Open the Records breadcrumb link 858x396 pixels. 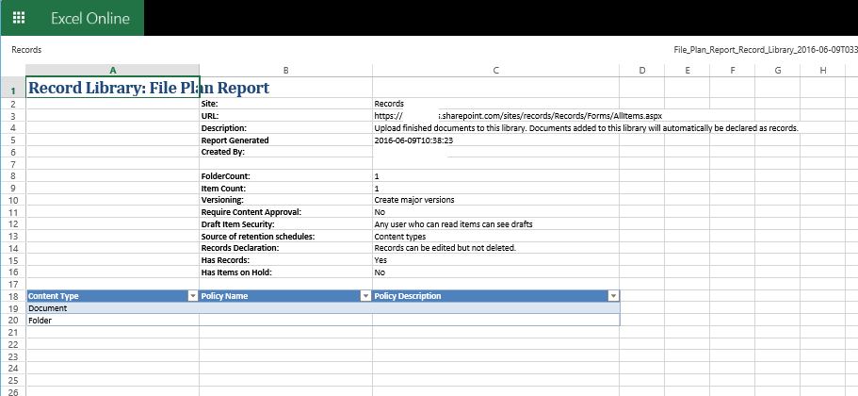point(26,50)
